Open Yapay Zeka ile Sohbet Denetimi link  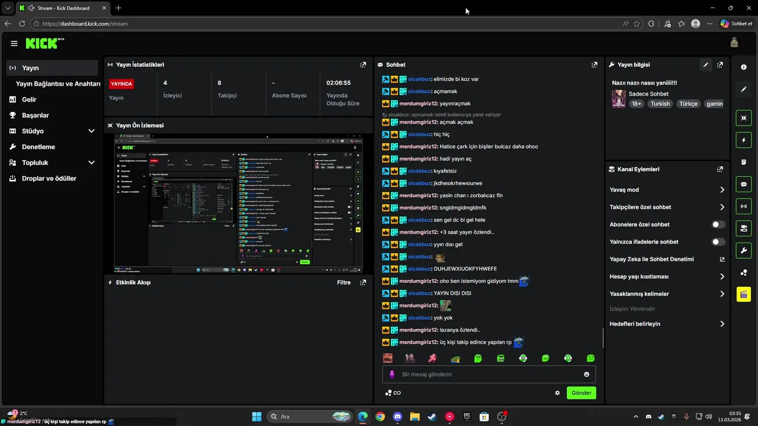coord(667,259)
